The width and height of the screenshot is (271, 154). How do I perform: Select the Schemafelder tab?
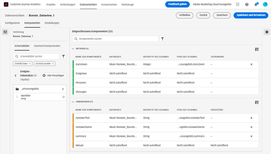(22, 46)
